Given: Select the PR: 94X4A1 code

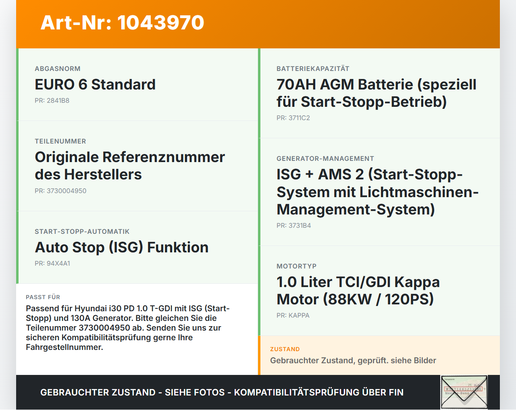Looking at the screenshot, I should 52,263.
